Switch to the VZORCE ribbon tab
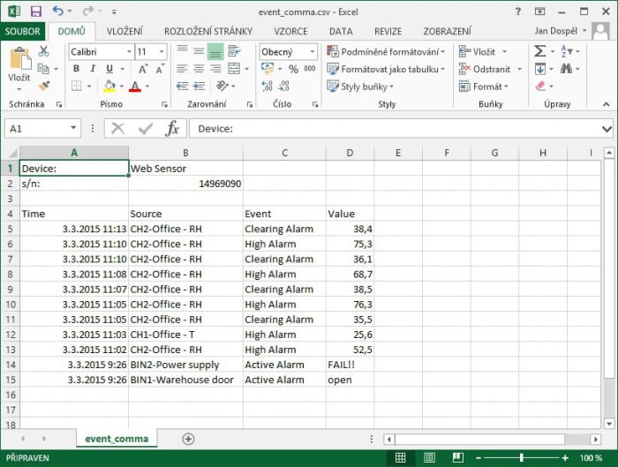Screen dimensions: 618x467 pyautogui.click(x=290, y=31)
